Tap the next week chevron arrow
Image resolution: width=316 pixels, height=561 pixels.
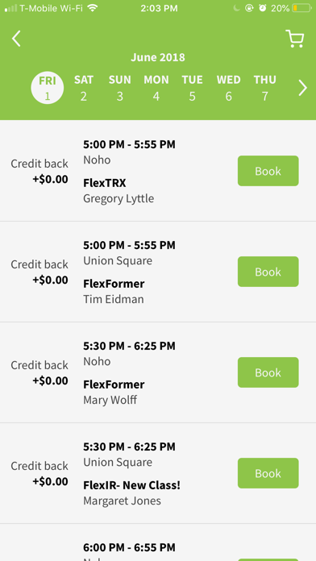pyautogui.click(x=303, y=88)
